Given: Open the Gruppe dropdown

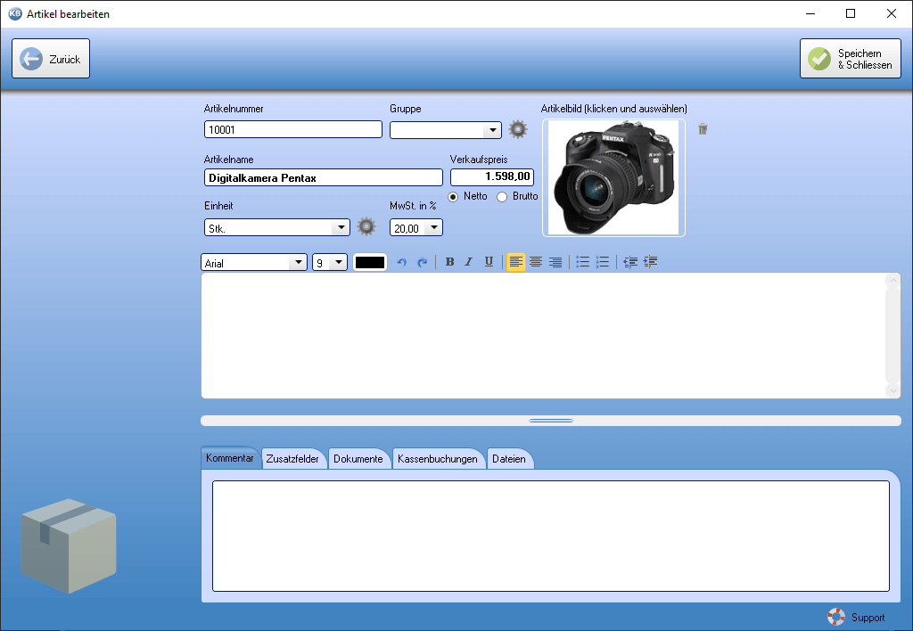Looking at the screenshot, I should (x=492, y=130).
